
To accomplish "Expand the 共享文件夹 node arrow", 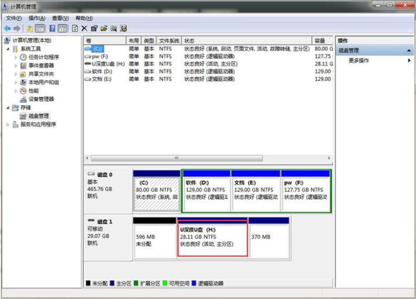I will click(16, 74).
